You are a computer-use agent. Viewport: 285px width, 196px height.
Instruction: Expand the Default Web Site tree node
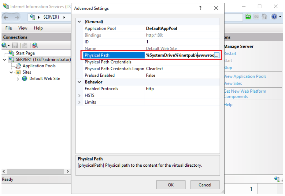tap(18, 79)
